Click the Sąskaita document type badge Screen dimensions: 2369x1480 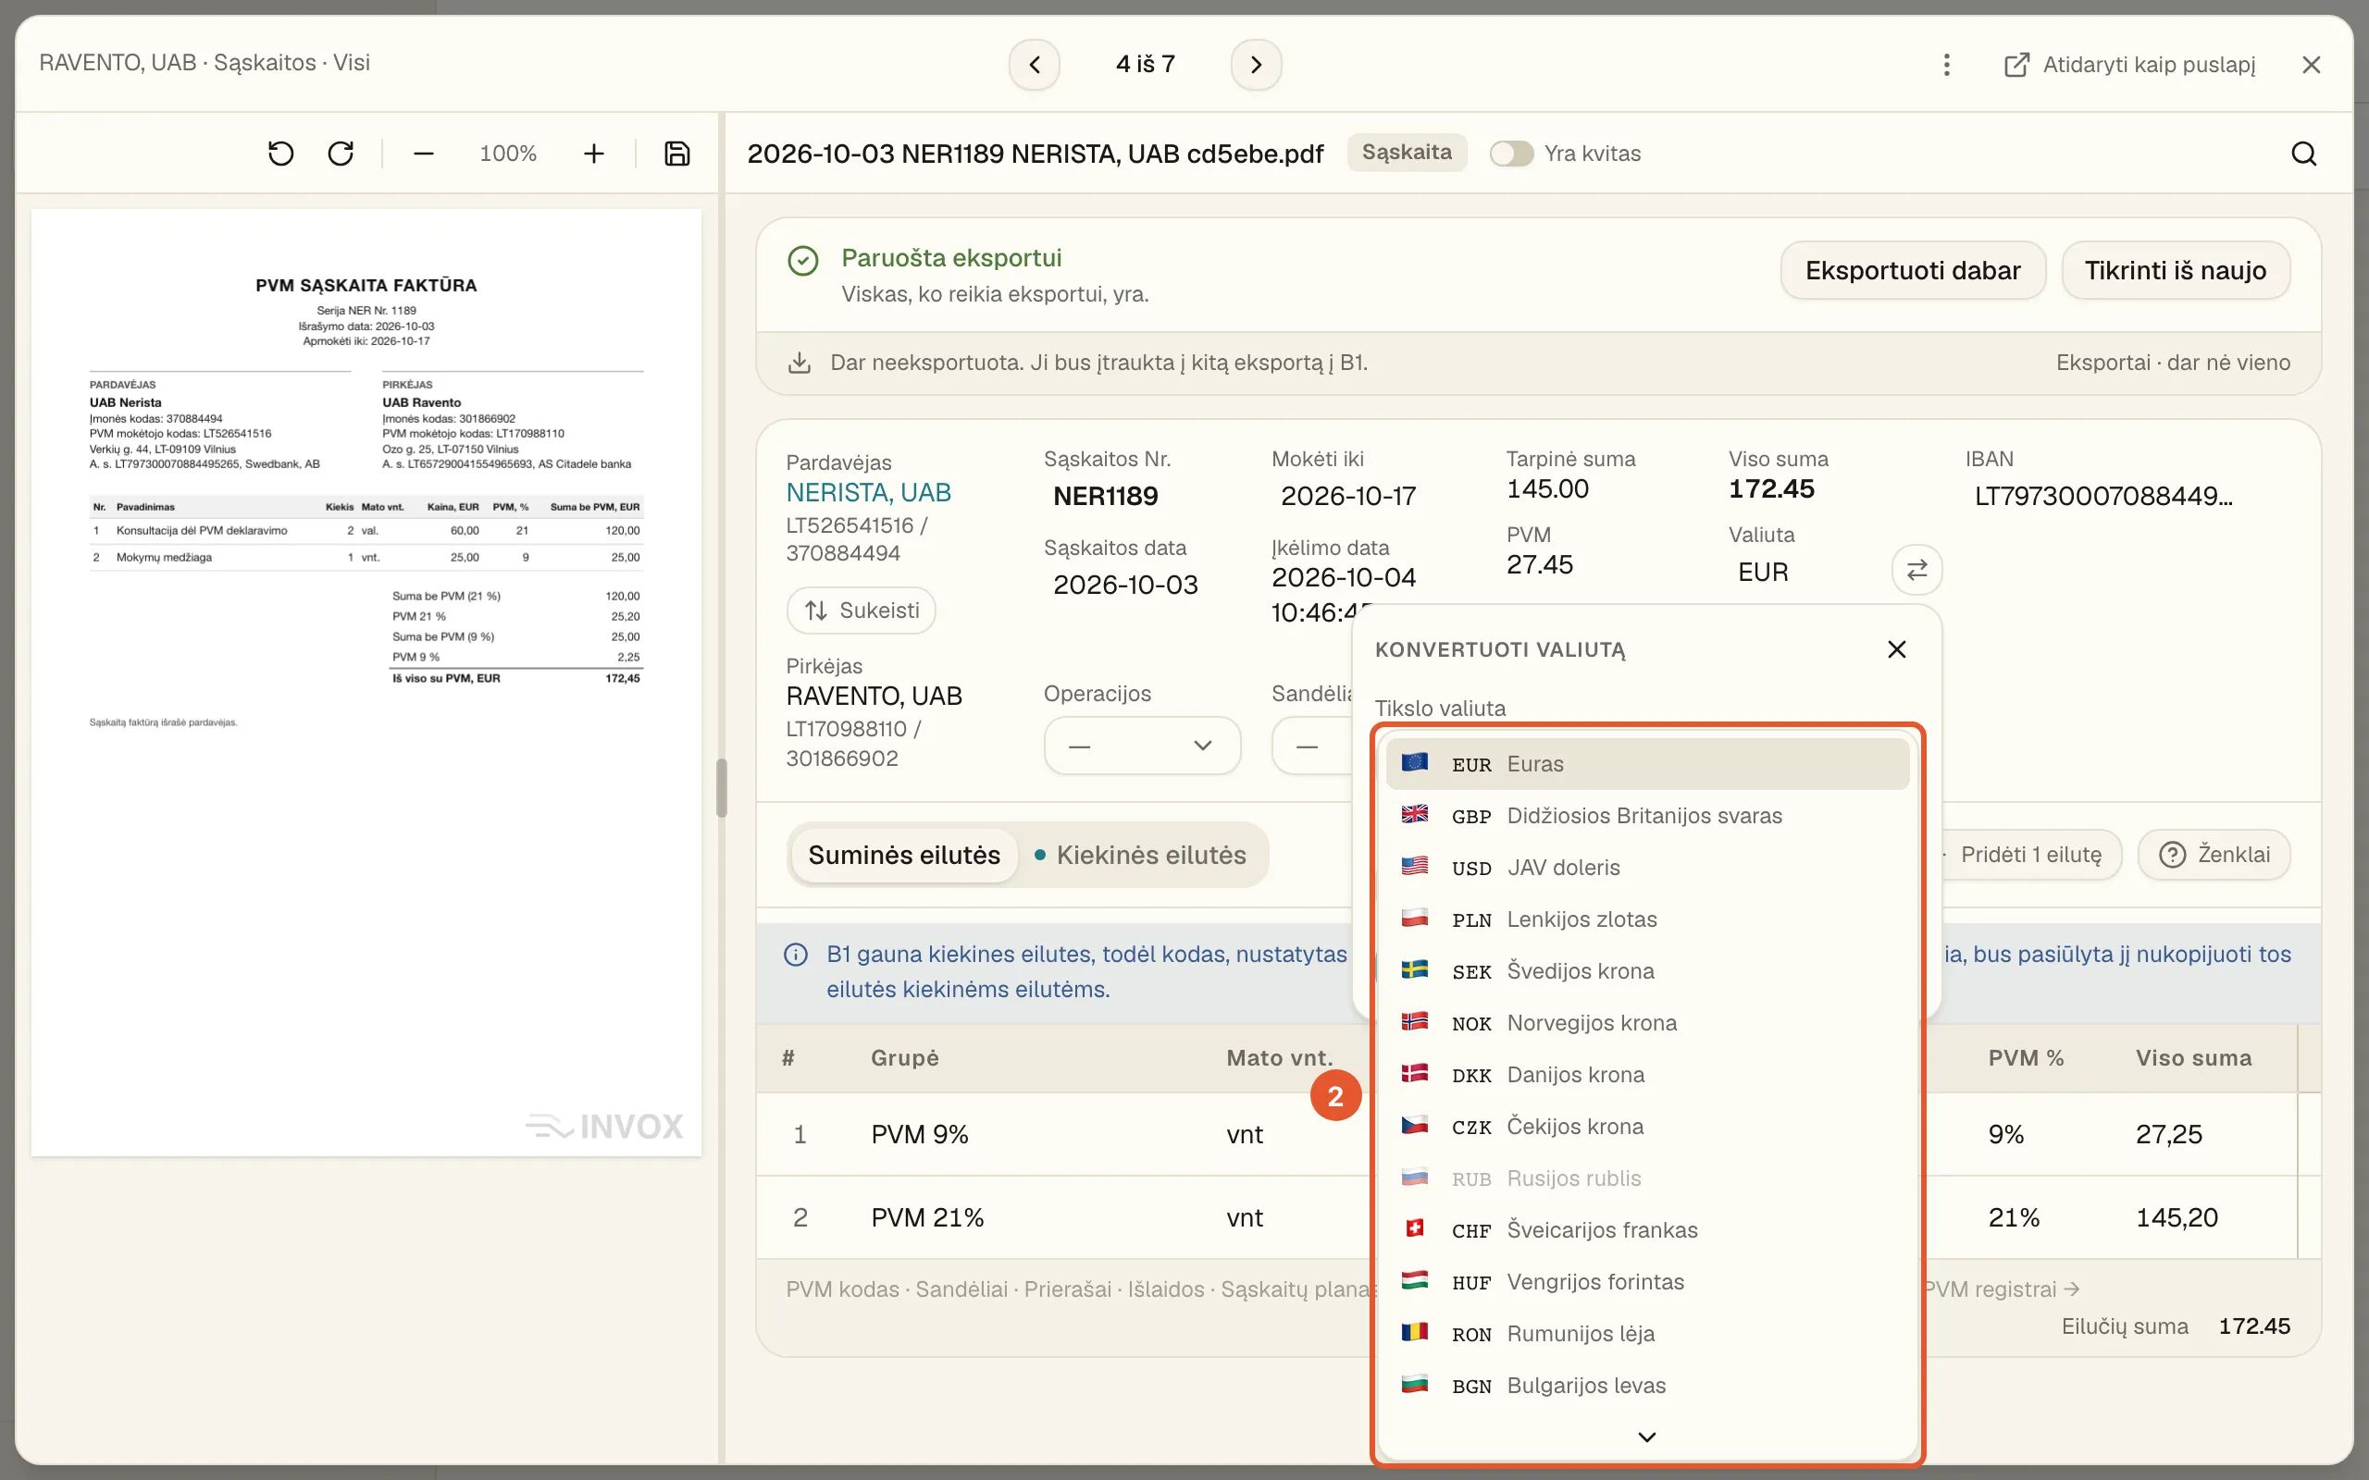click(x=1407, y=153)
